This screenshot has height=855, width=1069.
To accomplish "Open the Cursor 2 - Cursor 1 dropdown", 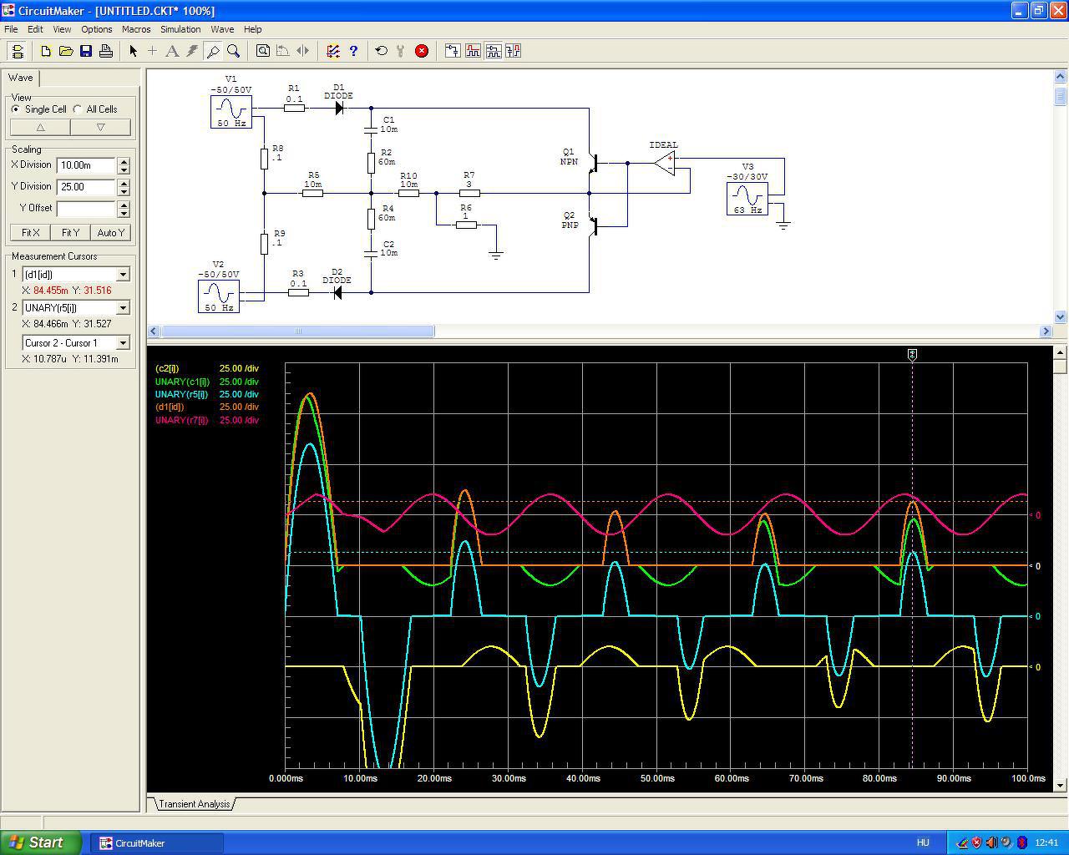I will pos(123,343).
